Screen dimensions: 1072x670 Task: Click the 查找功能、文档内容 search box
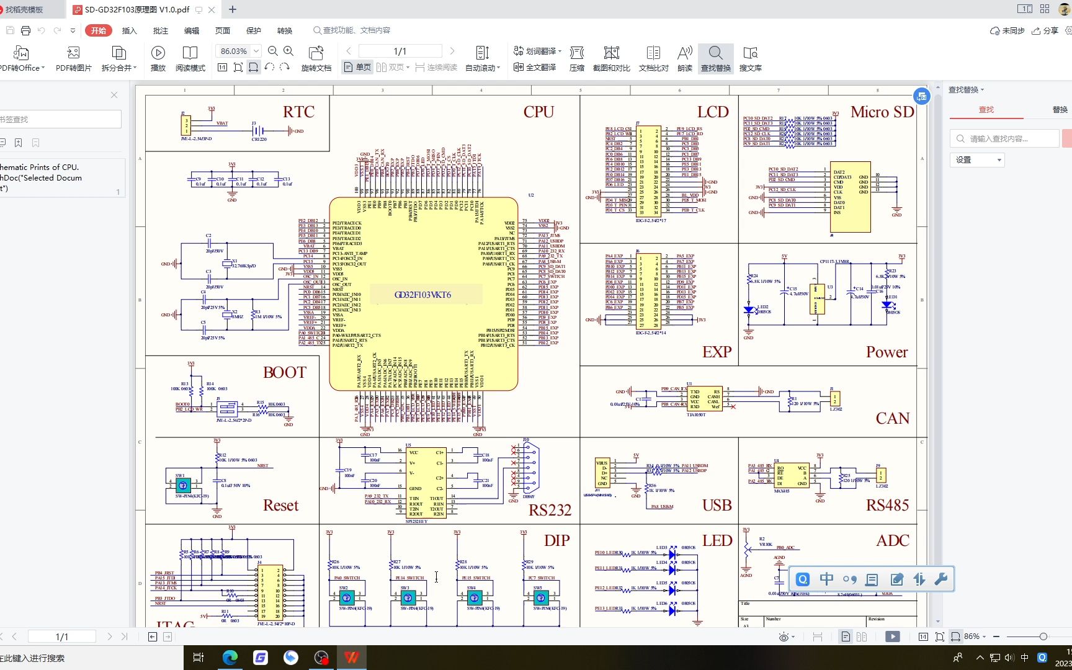[352, 30]
